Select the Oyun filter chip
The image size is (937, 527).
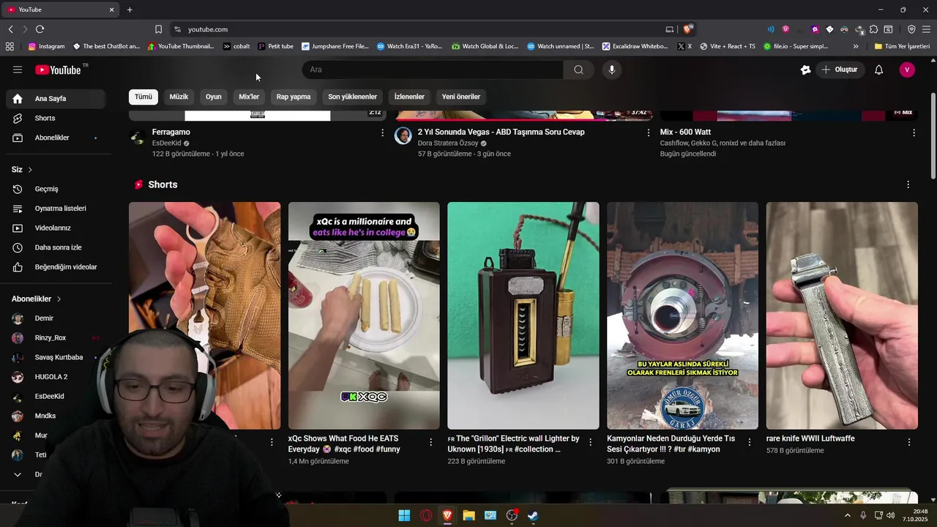(x=214, y=97)
